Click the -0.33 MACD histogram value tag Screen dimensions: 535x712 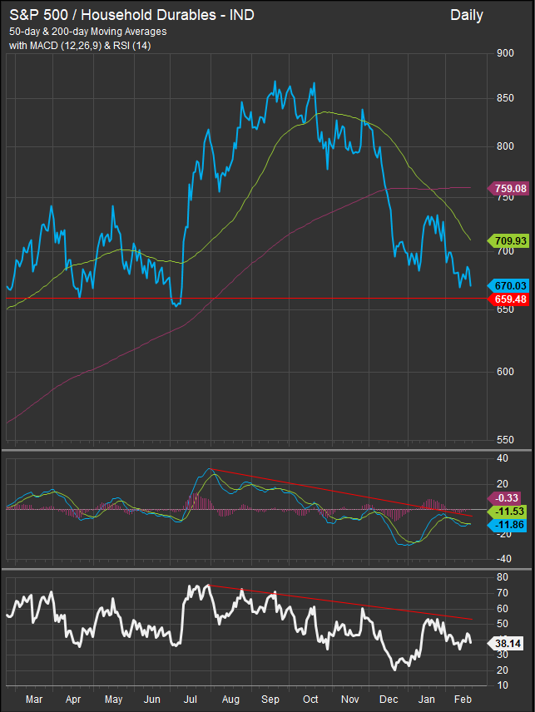pos(504,498)
